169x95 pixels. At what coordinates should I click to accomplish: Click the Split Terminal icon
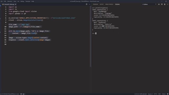[x=162, y=4]
